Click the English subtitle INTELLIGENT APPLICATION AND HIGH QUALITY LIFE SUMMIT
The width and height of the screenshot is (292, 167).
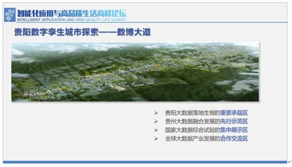(71, 20)
